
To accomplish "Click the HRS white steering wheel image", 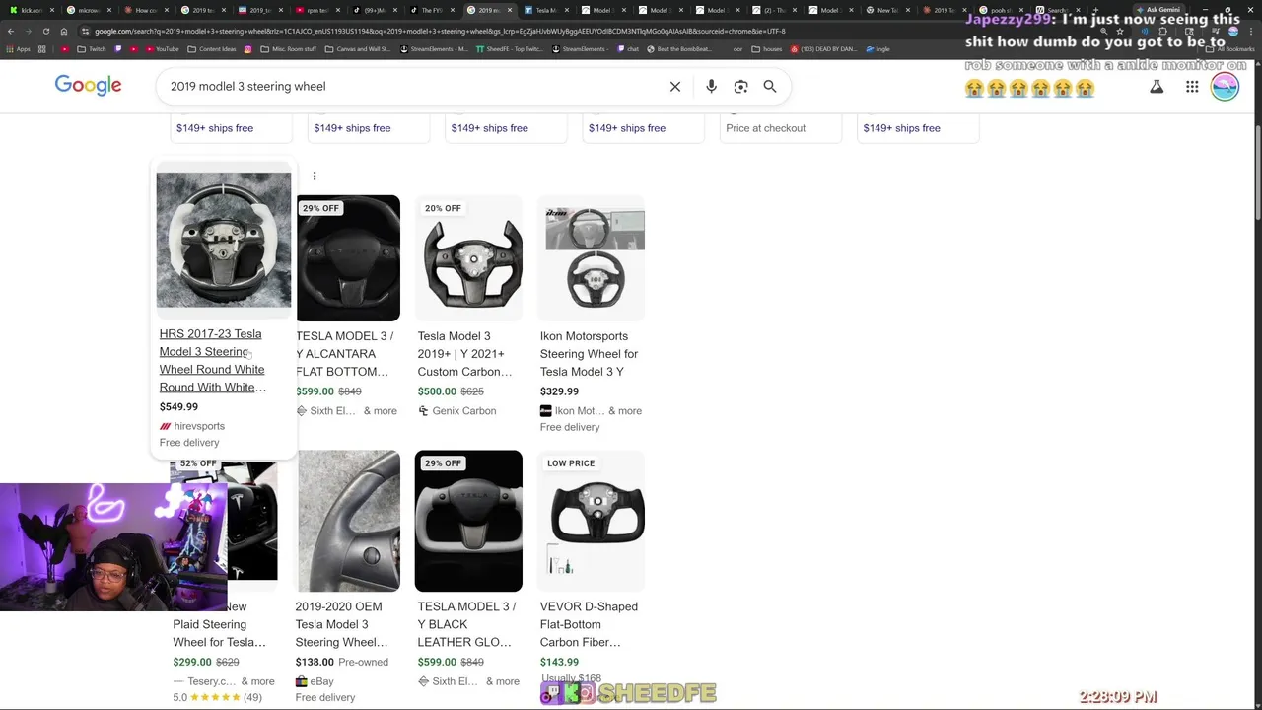I will click(x=224, y=241).
